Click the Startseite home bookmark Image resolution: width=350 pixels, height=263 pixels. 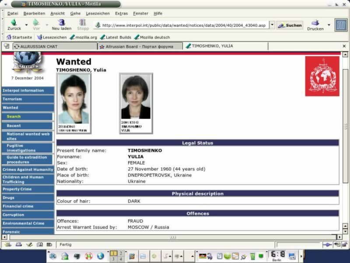tap(19, 37)
